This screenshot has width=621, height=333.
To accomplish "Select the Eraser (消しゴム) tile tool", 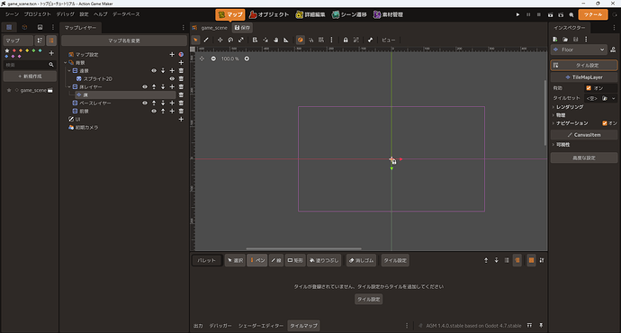I will pos(361,260).
